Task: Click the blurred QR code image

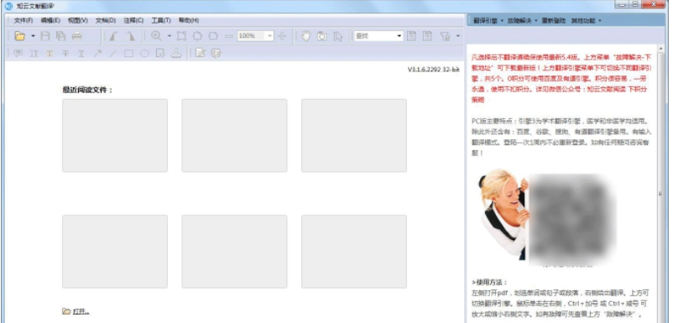Action: [x=572, y=219]
